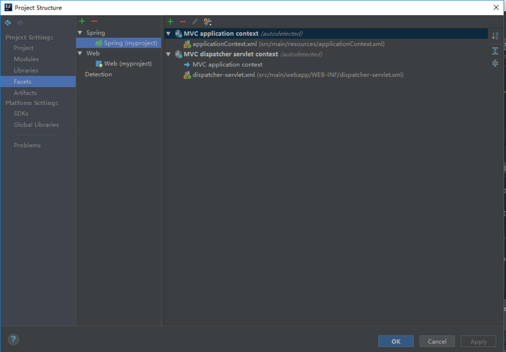The image size is (506, 352).
Task: Select the child MVC application context reference
Action: click(227, 65)
